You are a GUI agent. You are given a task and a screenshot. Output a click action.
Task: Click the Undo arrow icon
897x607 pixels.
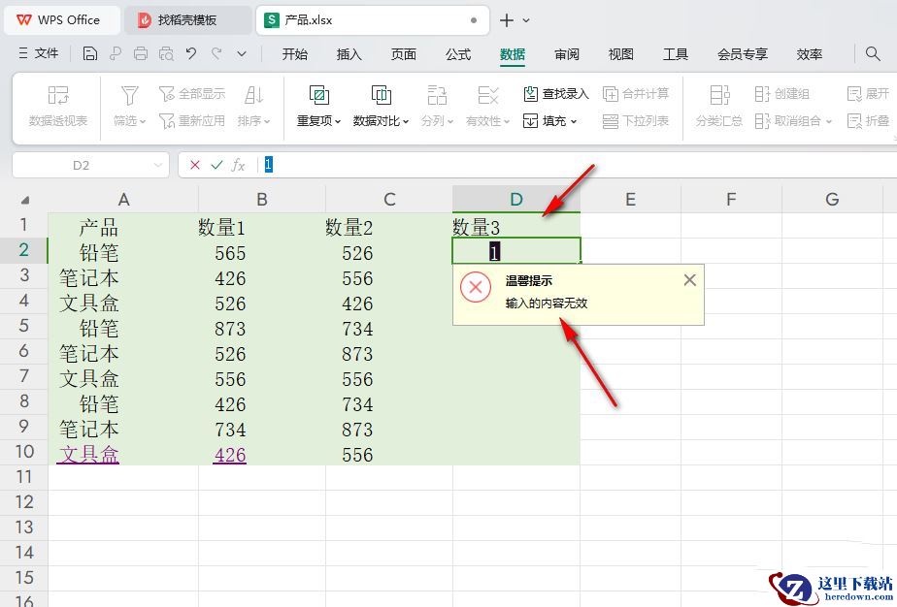point(191,53)
